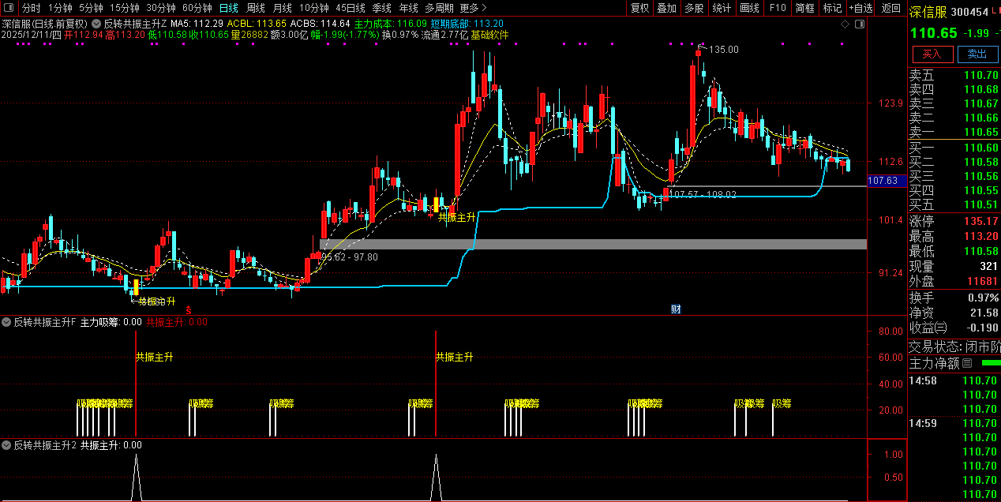
Task: Open F10 company information
Action: point(778,8)
